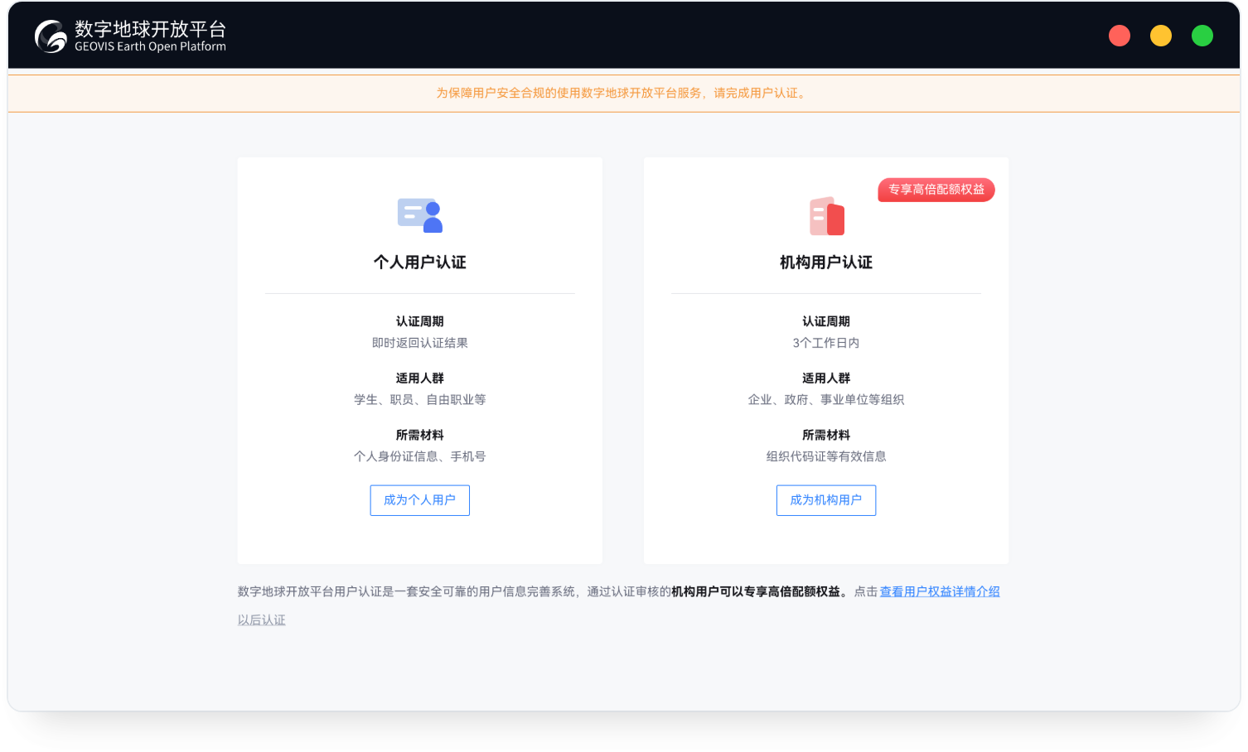Click the 3个工作日内 text
Screen dimensions: 1248x752
click(x=826, y=343)
